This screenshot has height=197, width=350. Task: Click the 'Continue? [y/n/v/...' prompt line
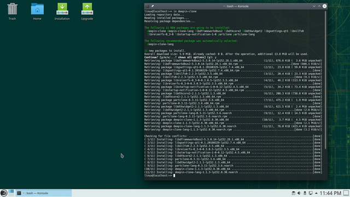click(x=180, y=57)
